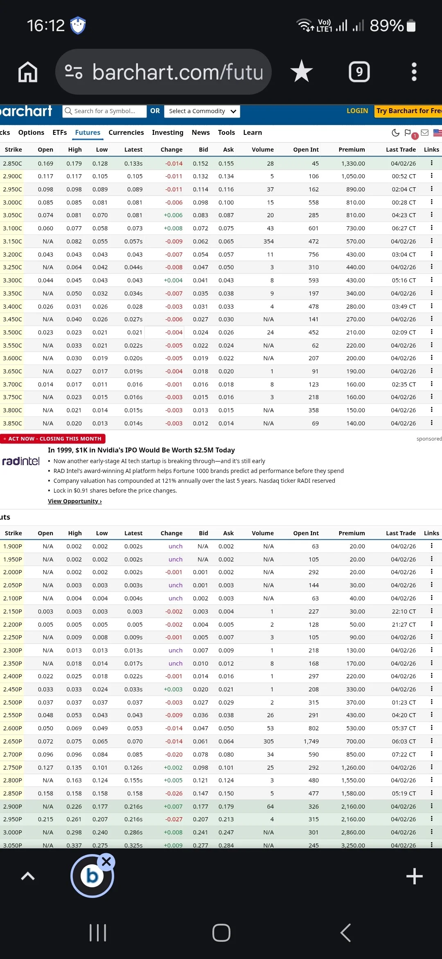This screenshot has height=959, width=442.
Task: Sort puts table by Last Trade header
Action: [x=401, y=533]
